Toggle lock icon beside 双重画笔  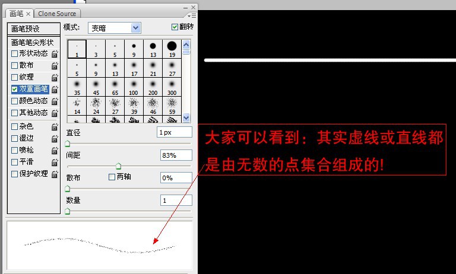(55, 90)
